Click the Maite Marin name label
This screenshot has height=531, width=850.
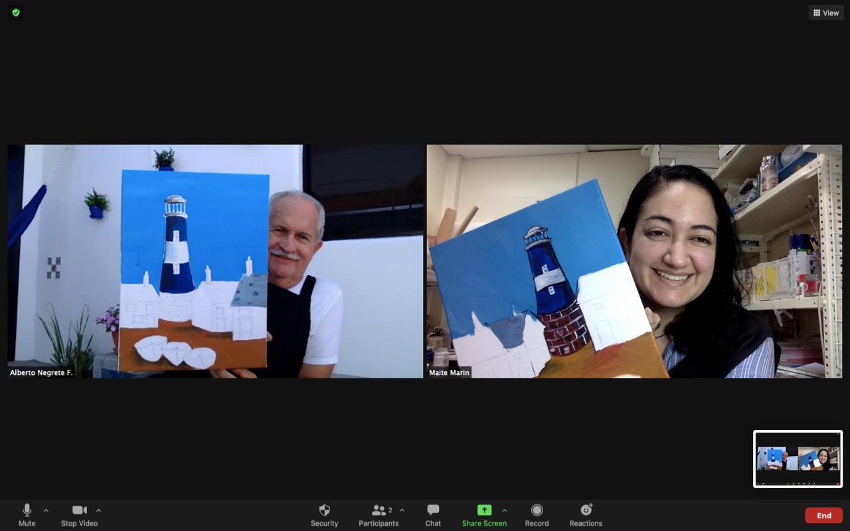449,373
